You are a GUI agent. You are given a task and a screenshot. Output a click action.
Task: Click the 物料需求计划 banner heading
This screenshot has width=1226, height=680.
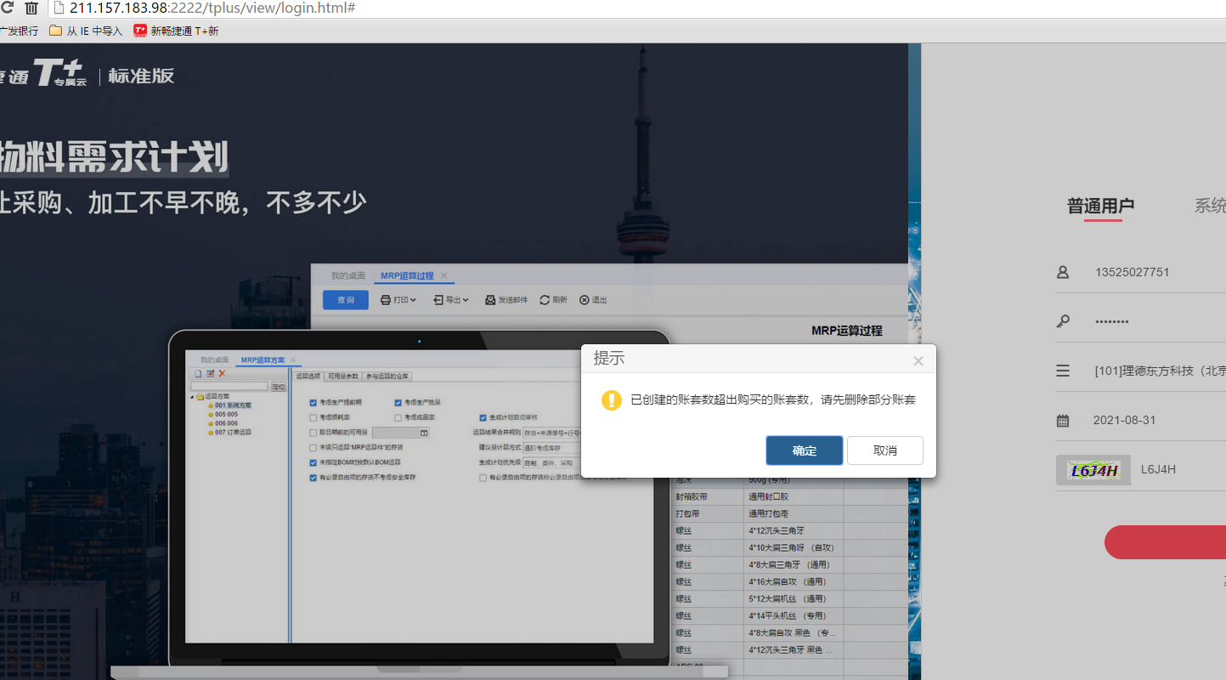click(114, 158)
